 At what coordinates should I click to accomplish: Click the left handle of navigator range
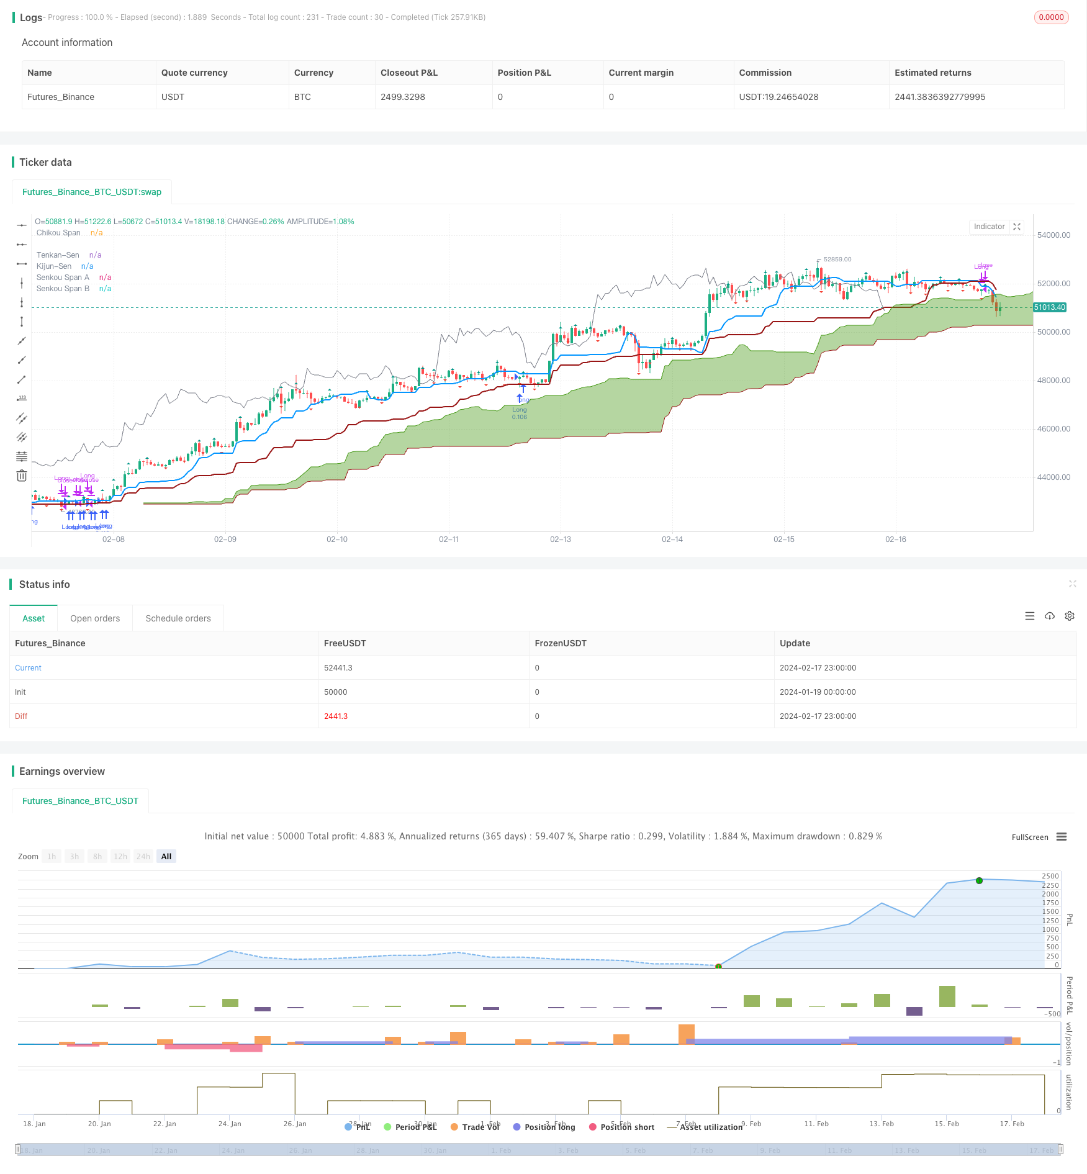click(x=18, y=1149)
